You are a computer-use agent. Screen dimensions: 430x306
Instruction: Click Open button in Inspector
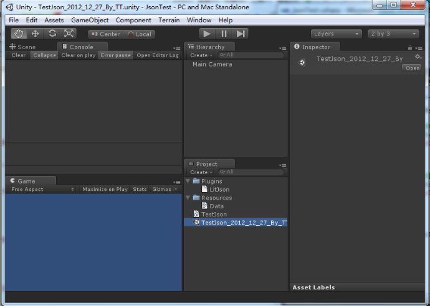coord(412,68)
